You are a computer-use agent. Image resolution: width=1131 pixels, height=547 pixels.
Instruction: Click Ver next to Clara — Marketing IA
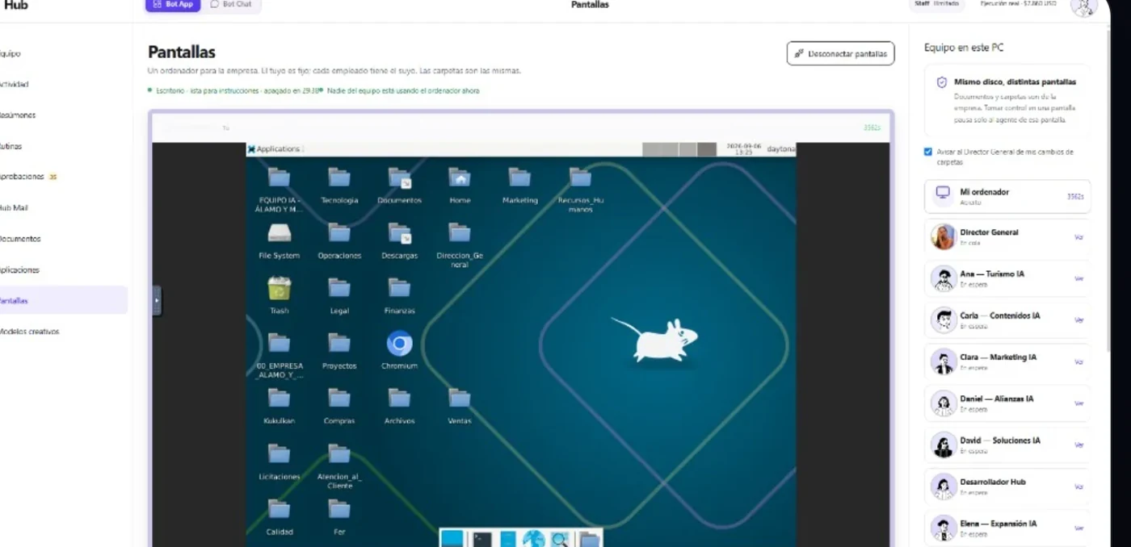pos(1078,362)
